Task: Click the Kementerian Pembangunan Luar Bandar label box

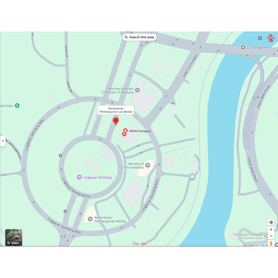Action: pyautogui.click(x=116, y=110)
